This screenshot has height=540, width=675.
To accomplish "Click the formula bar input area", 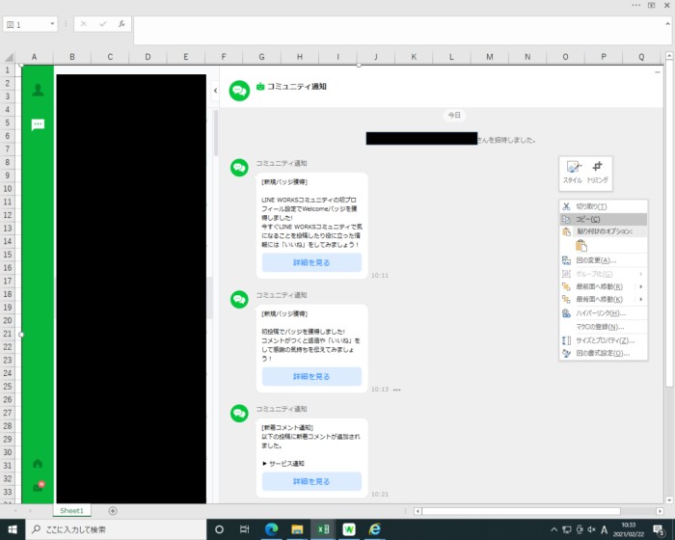I will 398,30.
